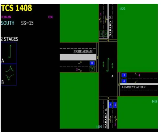Click blue detector 6 on Nabard S.
Image resolution: width=161 pixels, height=132 pixels.
110,105
